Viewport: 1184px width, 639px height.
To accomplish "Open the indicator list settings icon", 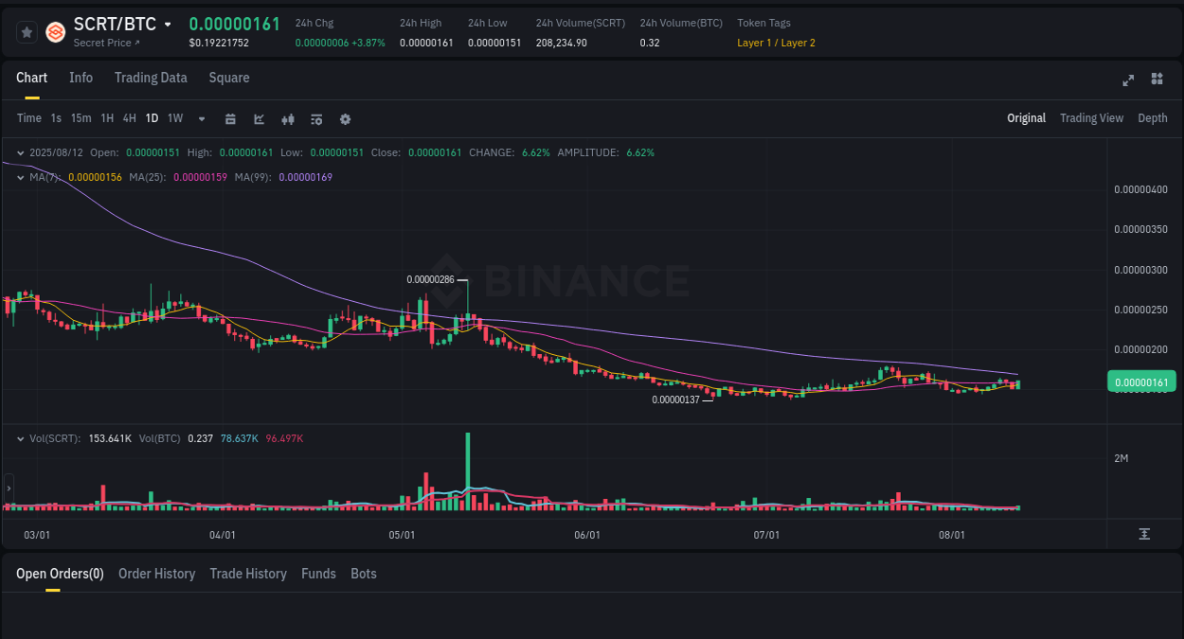I will pos(315,118).
